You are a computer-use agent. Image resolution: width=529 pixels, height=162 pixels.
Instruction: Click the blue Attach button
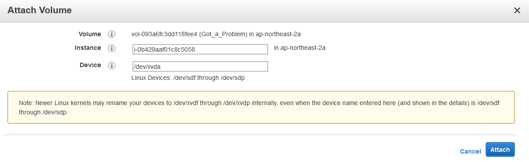pos(500,150)
